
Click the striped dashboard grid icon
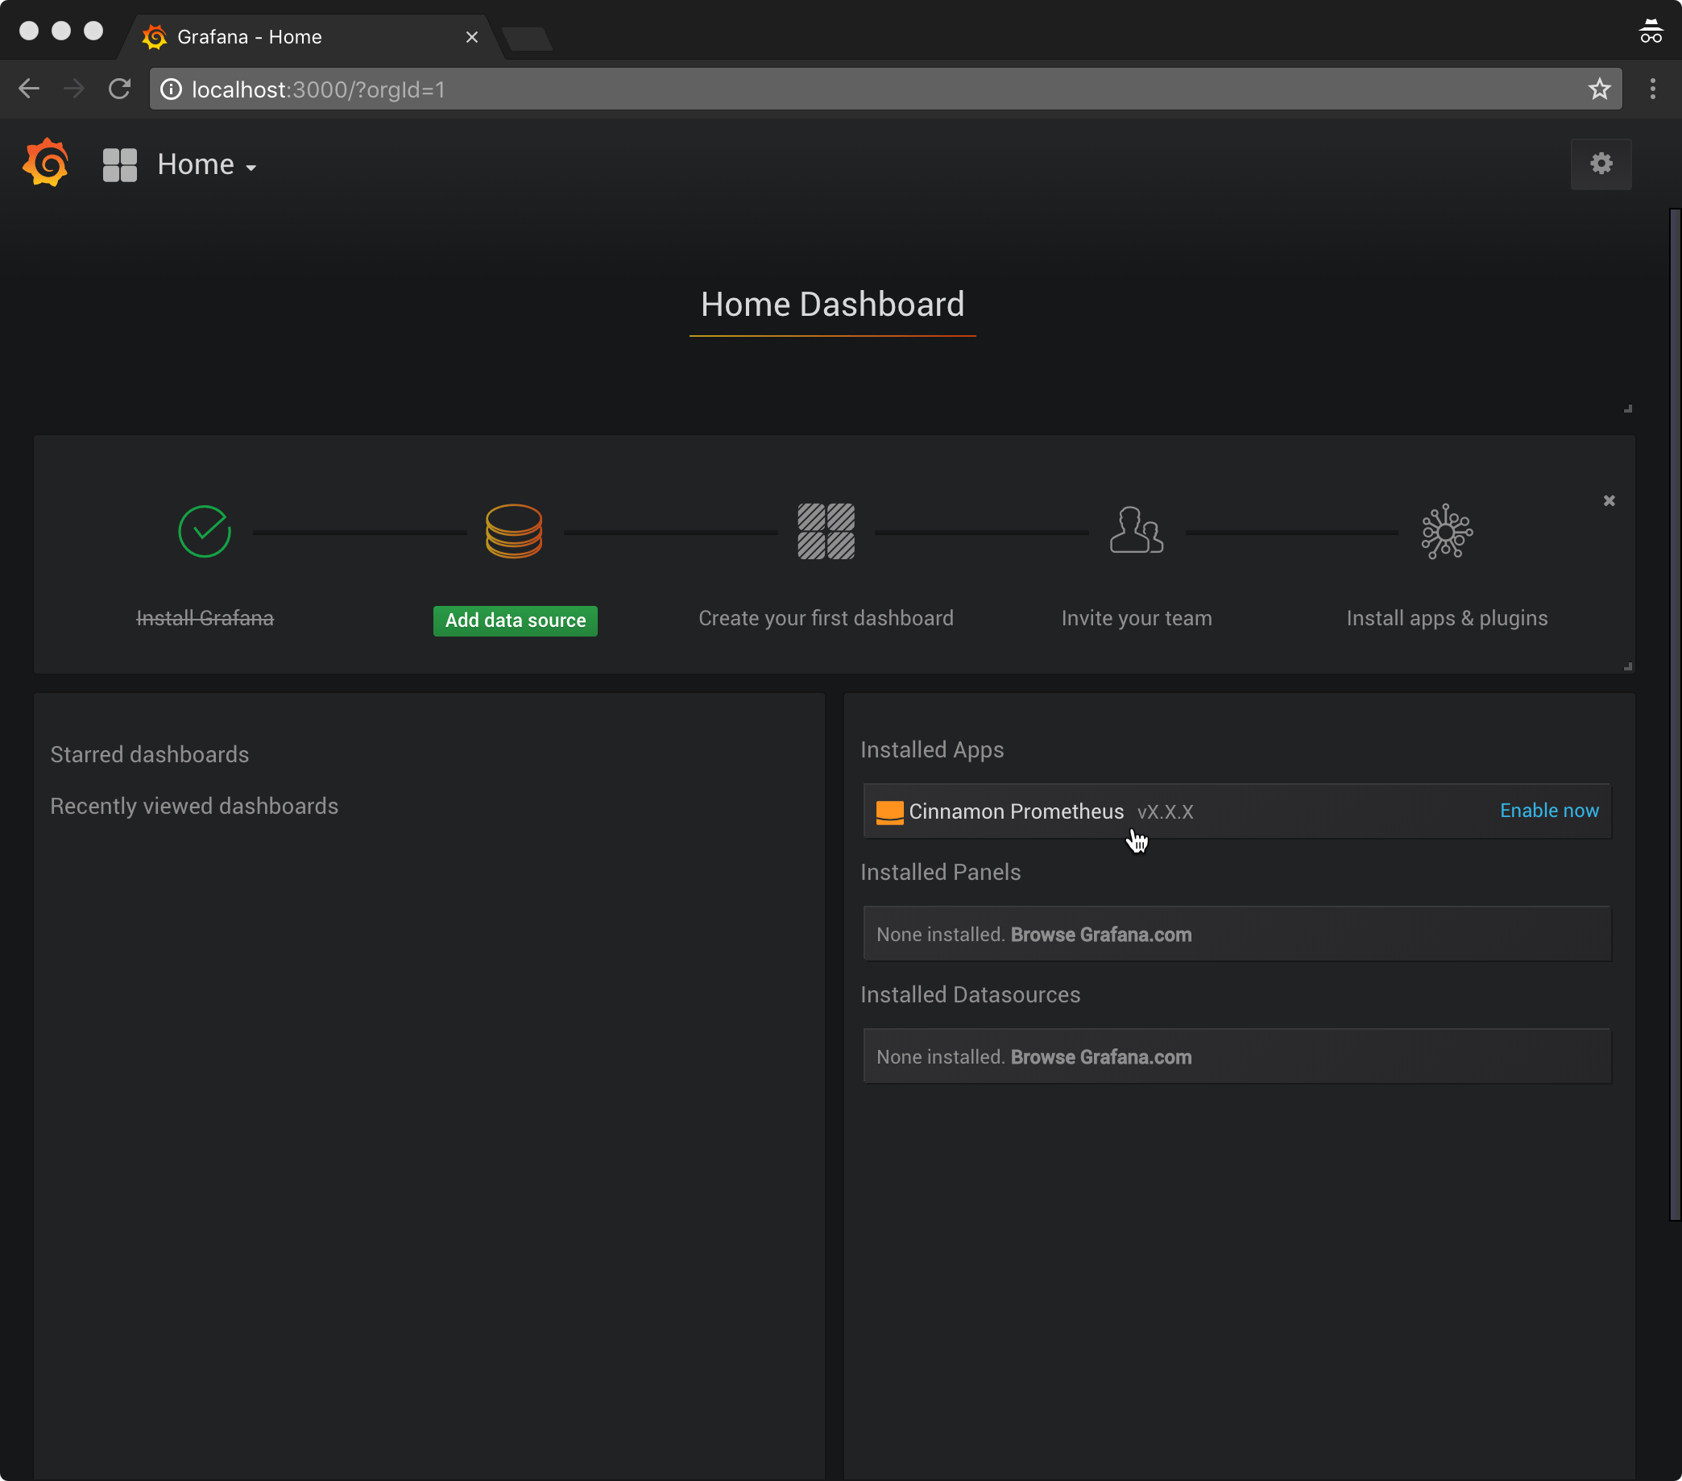tap(826, 531)
